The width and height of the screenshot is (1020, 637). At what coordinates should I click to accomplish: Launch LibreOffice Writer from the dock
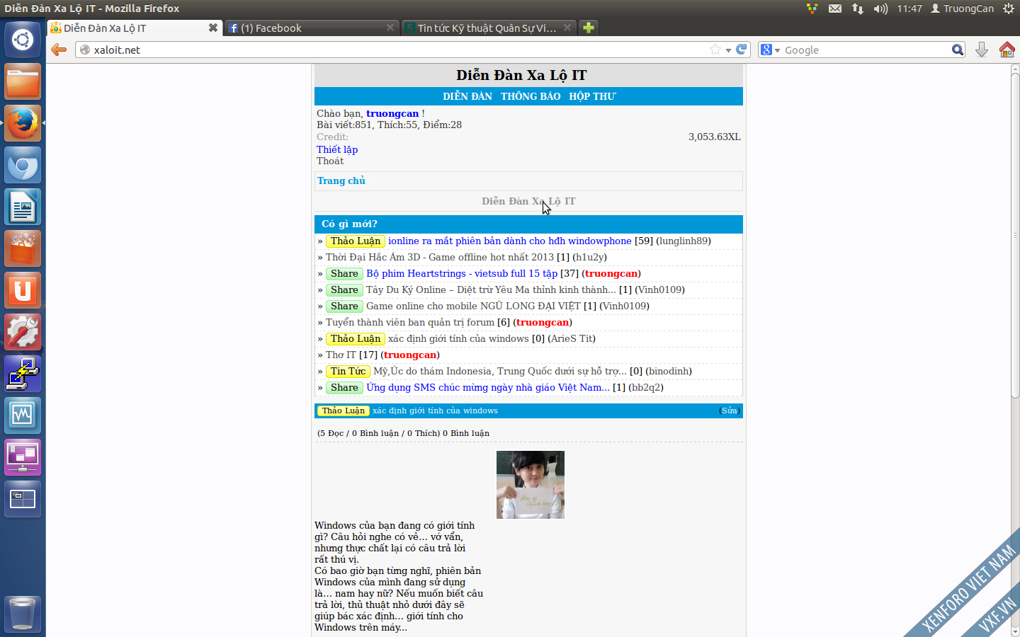(x=23, y=207)
